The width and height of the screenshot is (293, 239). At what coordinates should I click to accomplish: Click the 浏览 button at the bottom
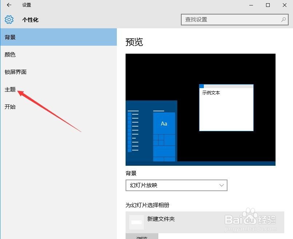142,236
